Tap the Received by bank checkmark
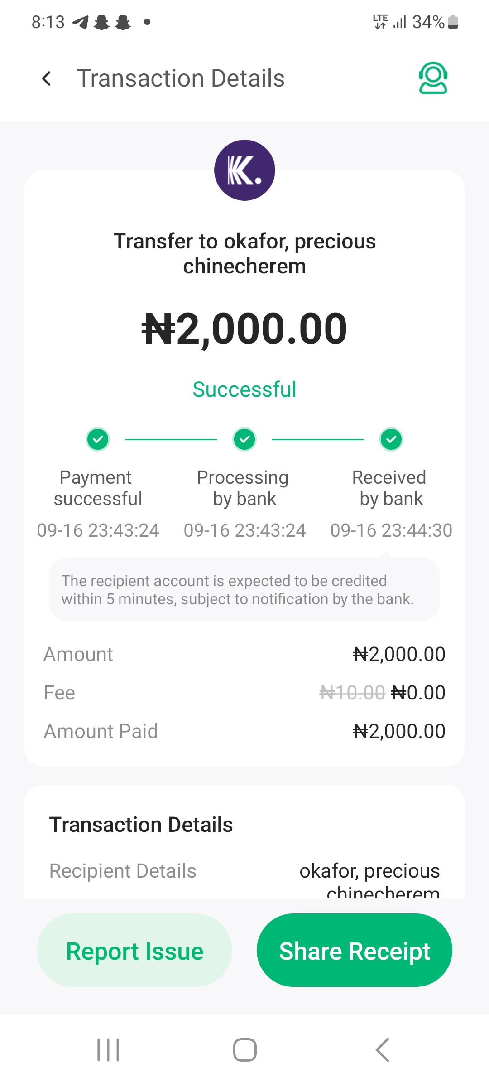The width and height of the screenshot is (489, 1088). click(x=391, y=439)
